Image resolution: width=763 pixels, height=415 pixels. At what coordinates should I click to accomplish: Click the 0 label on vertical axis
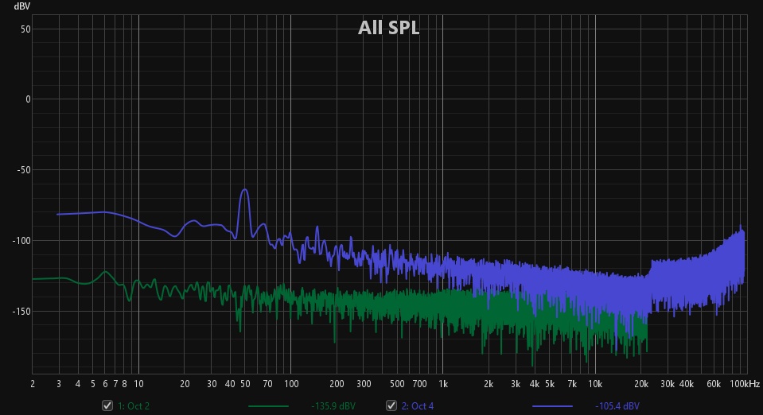(x=28, y=99)
